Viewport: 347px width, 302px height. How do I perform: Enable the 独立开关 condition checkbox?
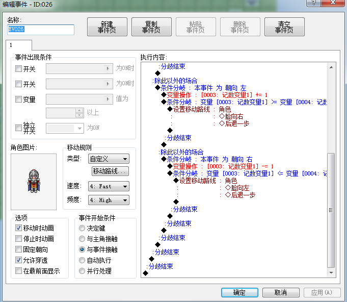click(x=18, y=128)
